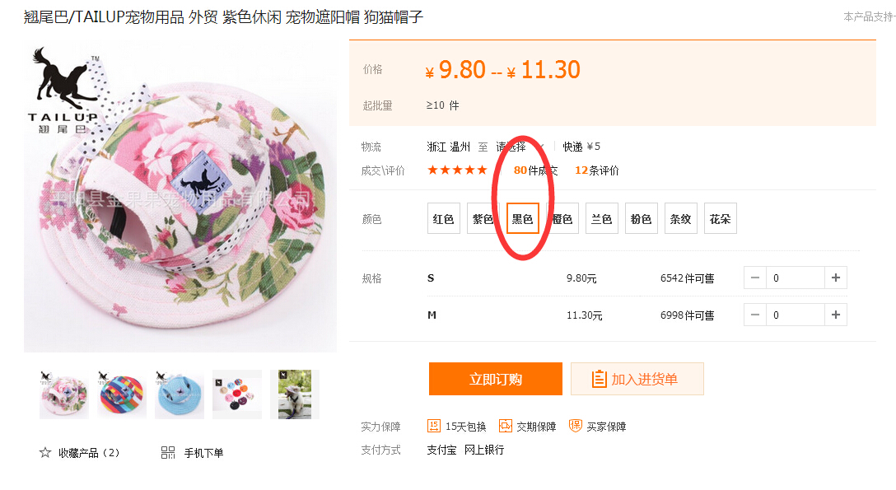
Task: Click the star icon to favorite product
Action: (45, 452)
